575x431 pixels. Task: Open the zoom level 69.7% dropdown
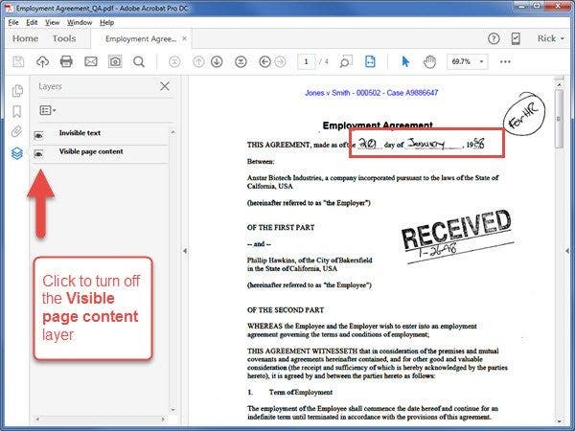467,61
